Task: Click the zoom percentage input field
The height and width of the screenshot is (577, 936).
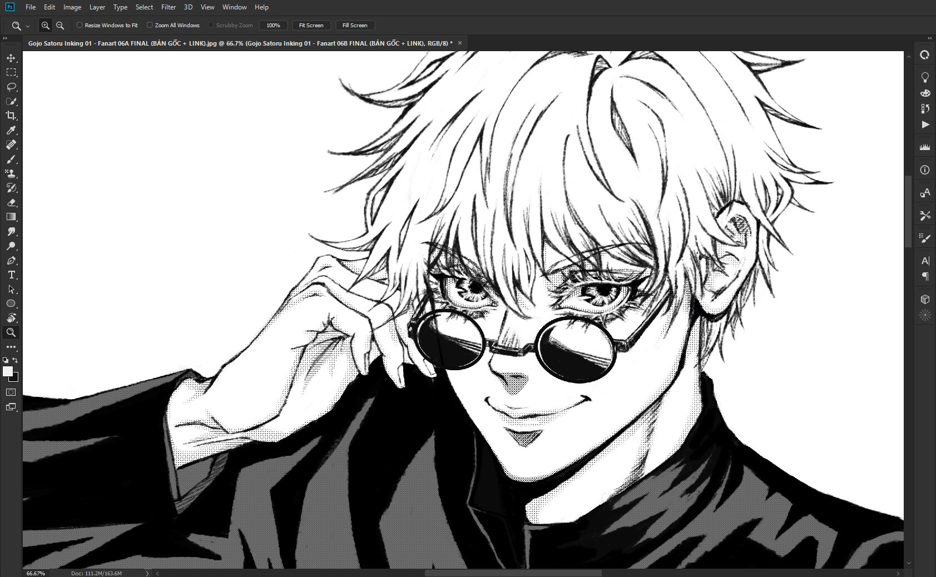Action: 273,25
